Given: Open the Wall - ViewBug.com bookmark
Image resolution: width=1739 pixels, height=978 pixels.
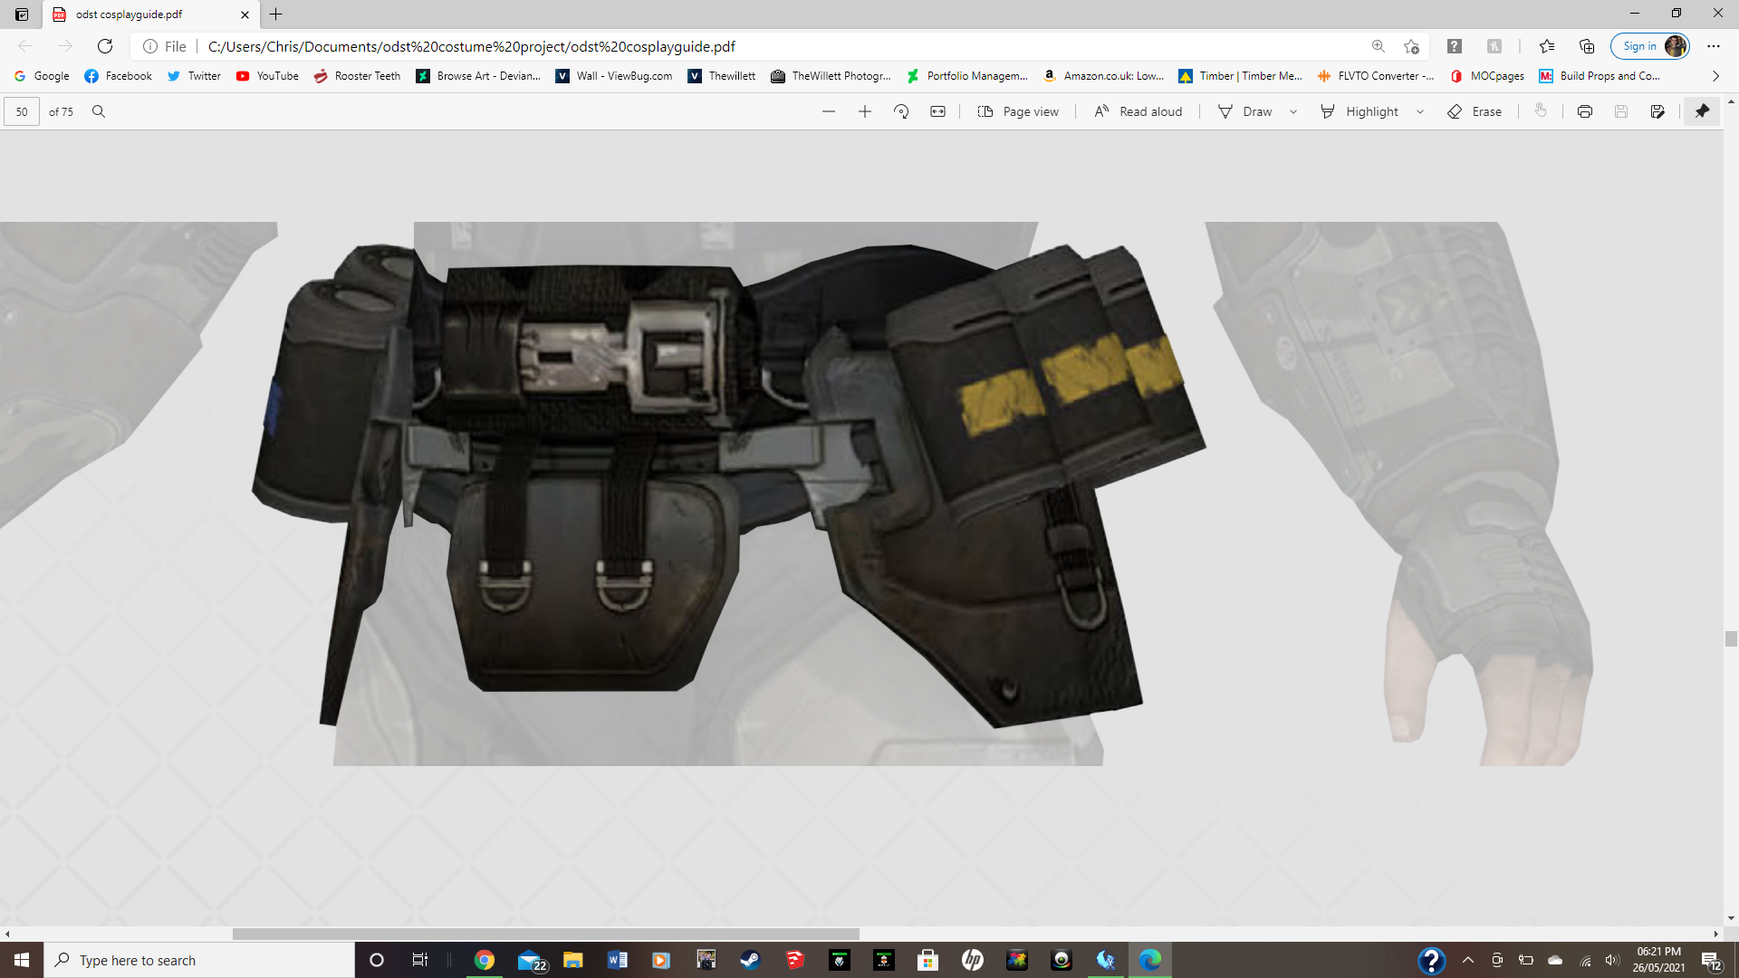Looking at the screenshot, I should [614, 76].
